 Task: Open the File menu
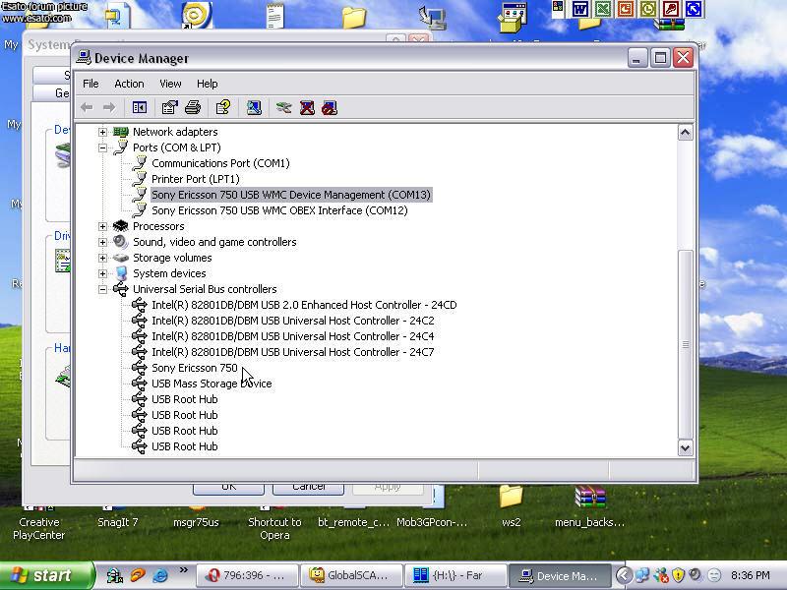pos(91,84)
